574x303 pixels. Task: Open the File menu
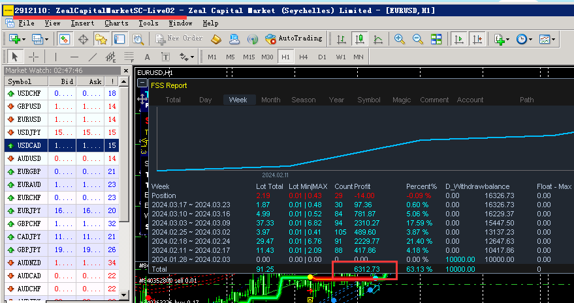pos(26,23)
